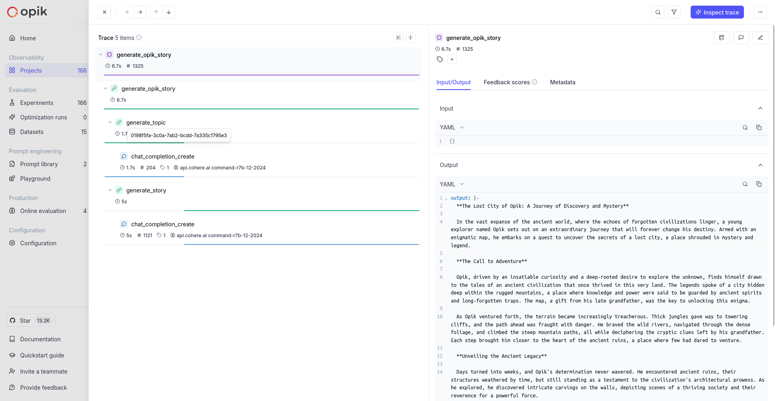Select the second chat_completion_create span with 1121 tokens
This screenshot has width=775, height=401.
[163, 224]
